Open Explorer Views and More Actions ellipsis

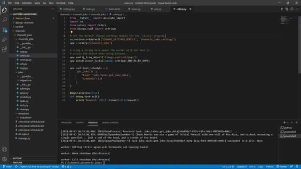click(53, 9)
